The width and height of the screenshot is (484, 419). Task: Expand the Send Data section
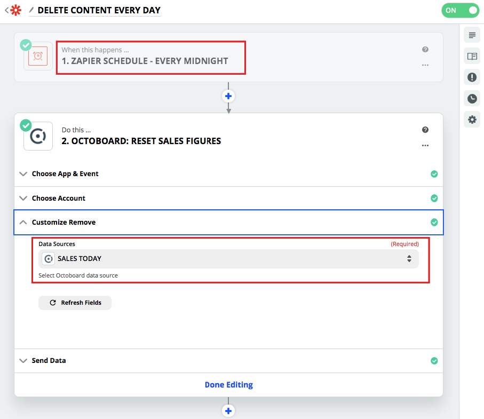tap(228, 361)
